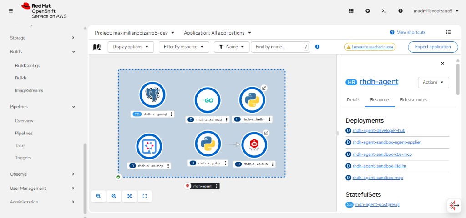Go to Builds sub-item in sidebar
The image size is (466, 218).
[x=21, y=78]
